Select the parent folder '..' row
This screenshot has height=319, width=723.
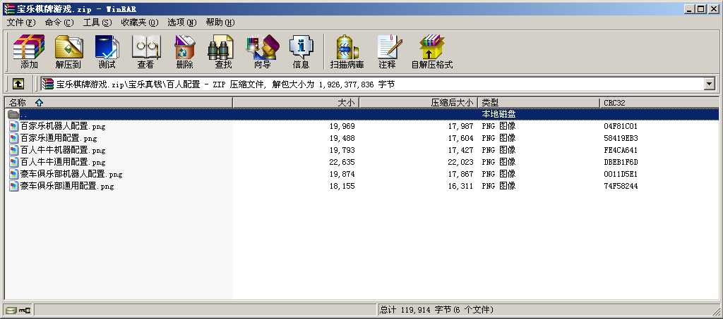tap(361, 114)
